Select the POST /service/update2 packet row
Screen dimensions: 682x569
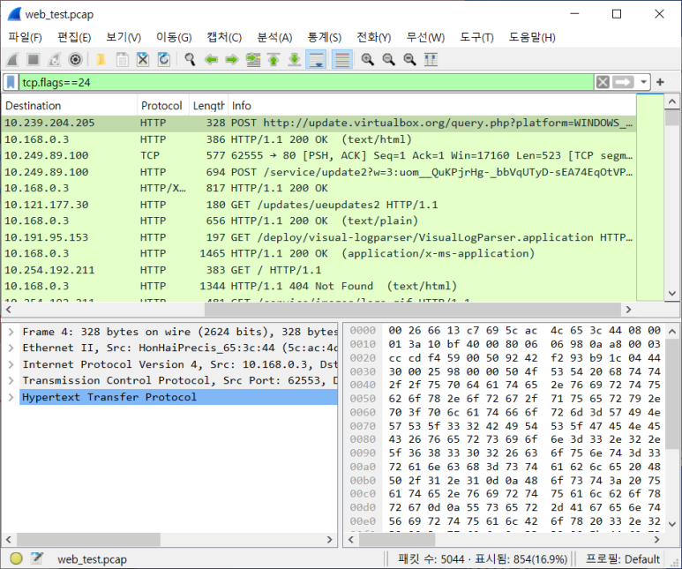319,172
